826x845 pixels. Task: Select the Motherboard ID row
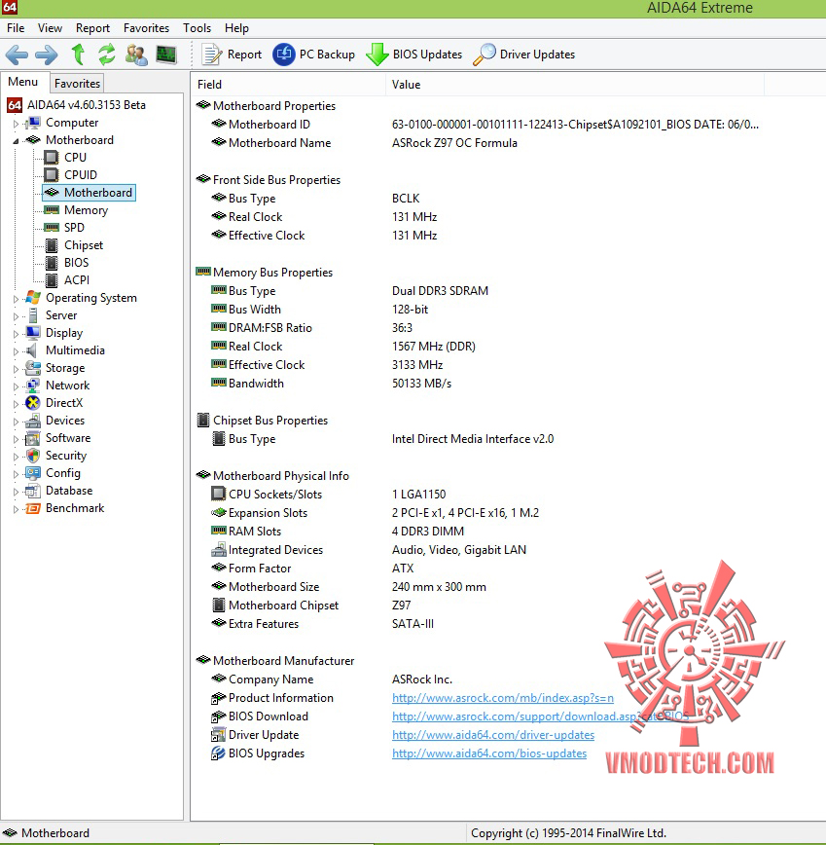485,125
